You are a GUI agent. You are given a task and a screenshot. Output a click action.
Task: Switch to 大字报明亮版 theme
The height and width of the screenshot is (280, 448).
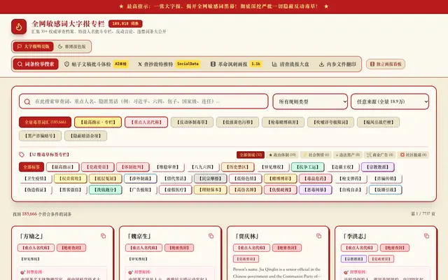coord(33,47)
